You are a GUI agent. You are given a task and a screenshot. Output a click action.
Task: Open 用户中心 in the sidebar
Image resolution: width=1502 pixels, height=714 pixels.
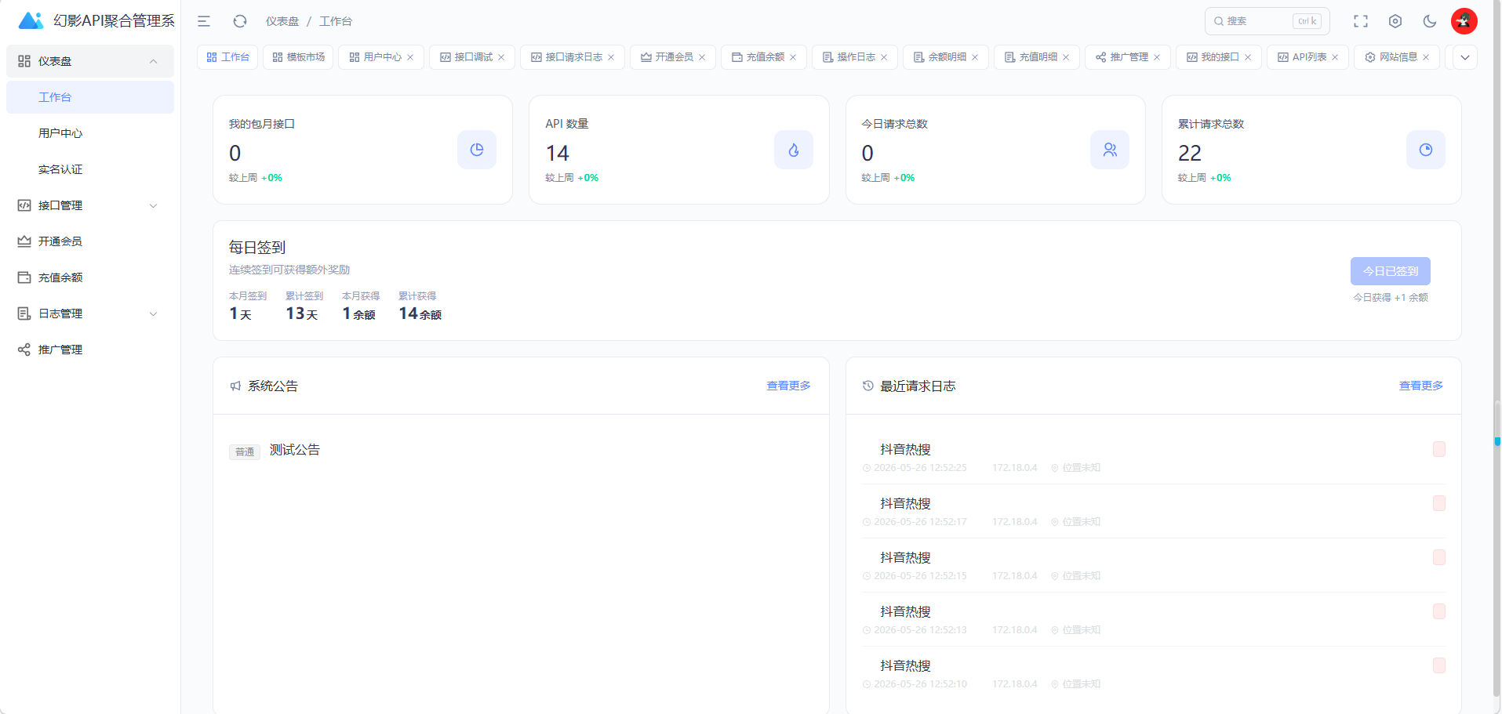pyautogui.click(x=90, y=133)
